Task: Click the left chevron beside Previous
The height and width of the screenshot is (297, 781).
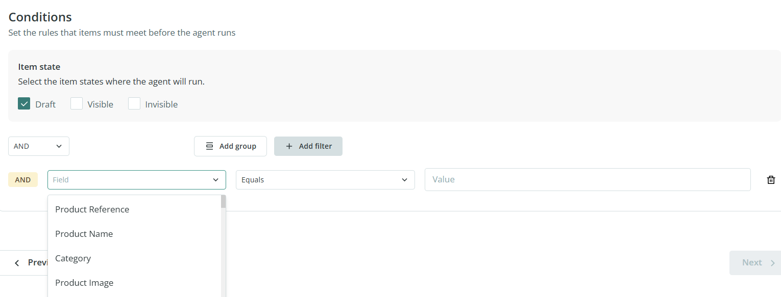Action: (x=17, y=263)
